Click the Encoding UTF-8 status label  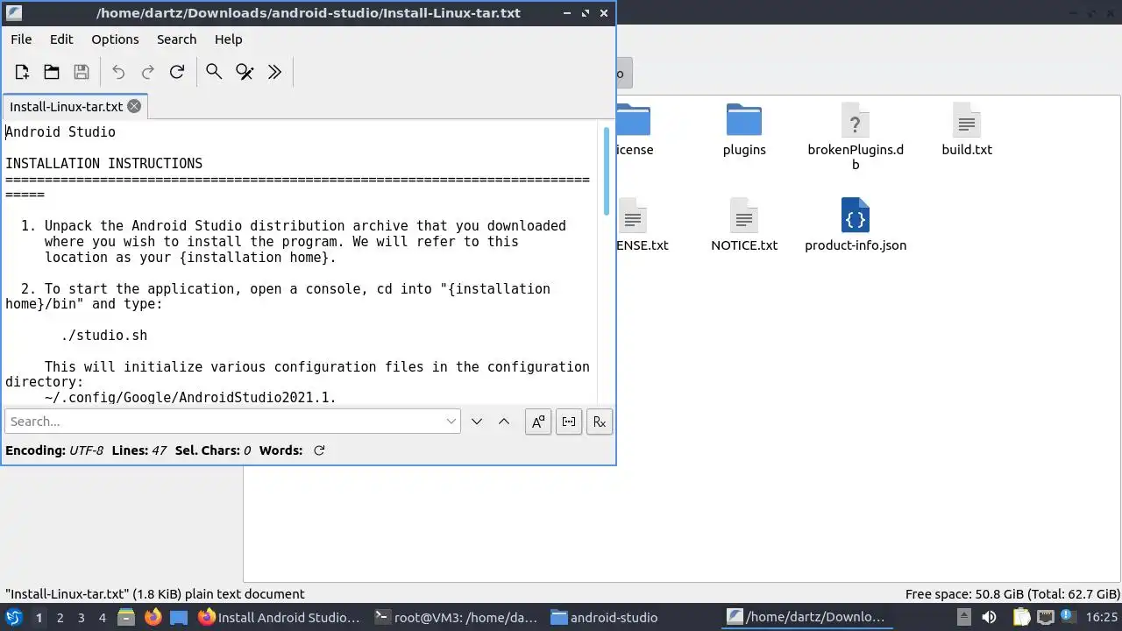tap(54, 450)
